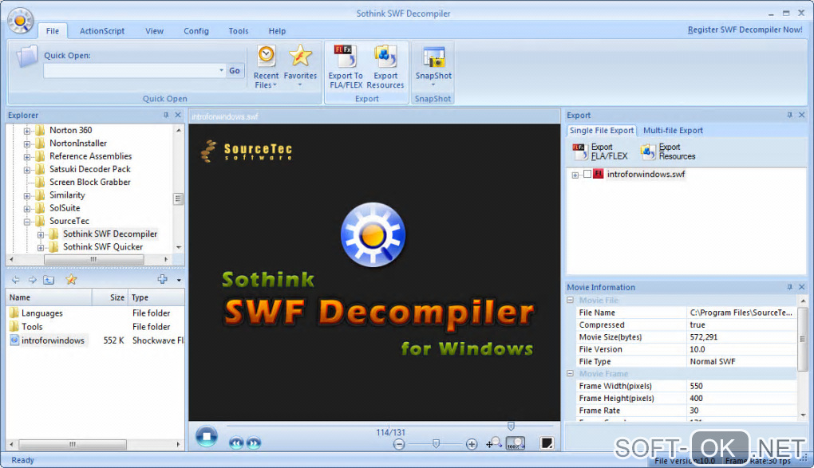Select the fit-to-window zoom icon
The image size is (814, 468).
click(x=494, y=443)
